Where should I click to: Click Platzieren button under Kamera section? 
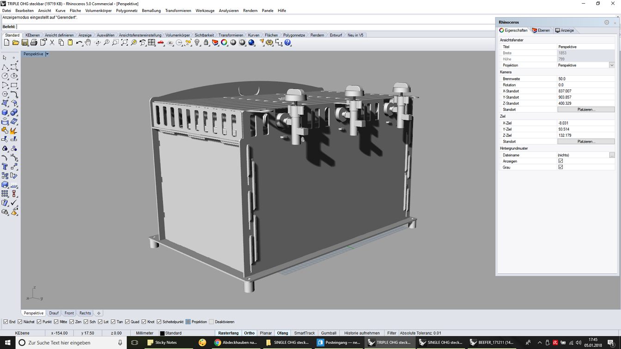(586, 109)
